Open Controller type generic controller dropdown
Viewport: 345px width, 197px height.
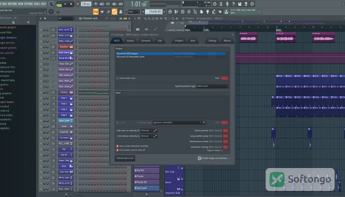(177, 123)
